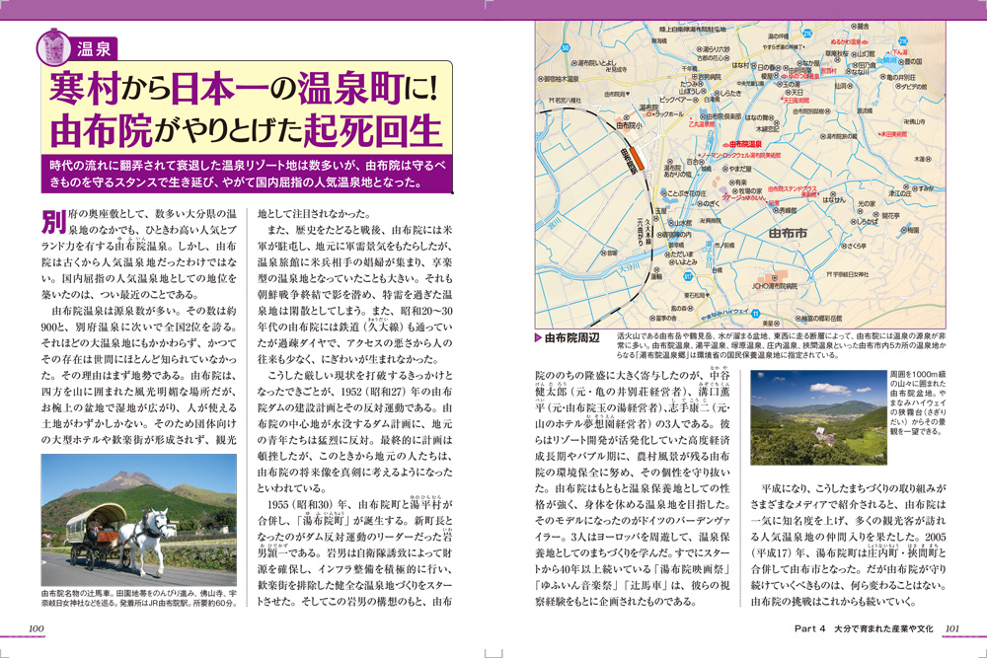Click the purple 温泉 category icon
The image size is (987, 658).
[53, 47]
